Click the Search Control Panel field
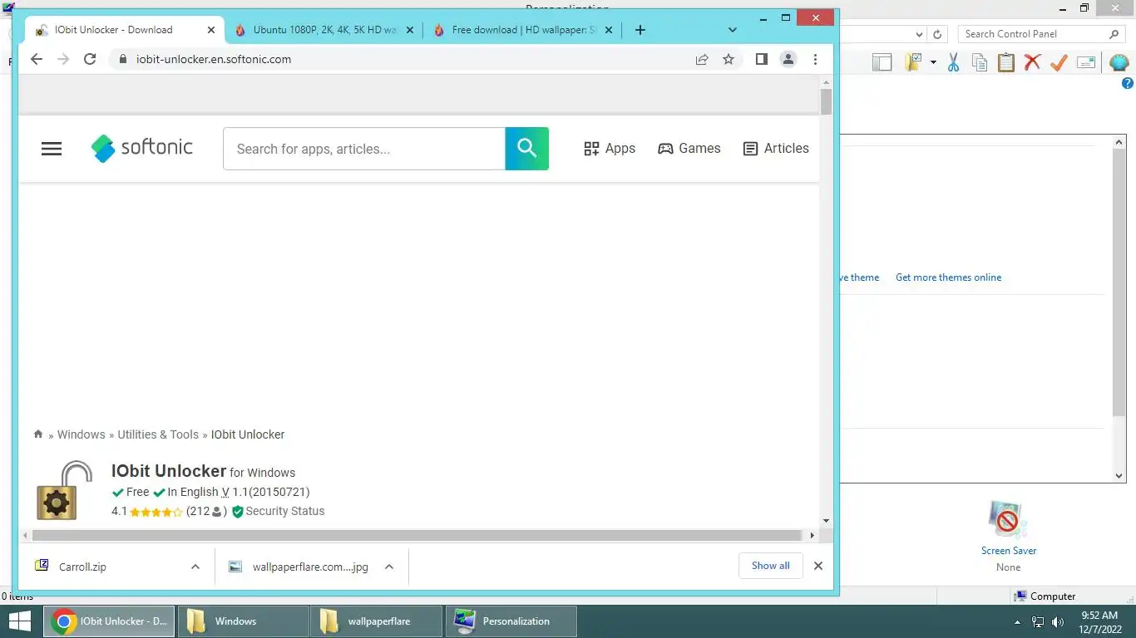Viewport: 1136px width, 638px height. 1035,34
